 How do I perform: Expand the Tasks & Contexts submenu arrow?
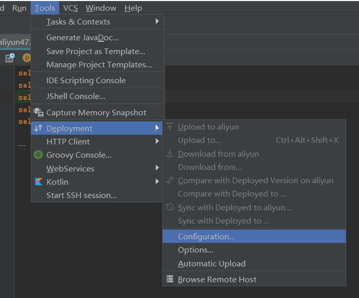(x=157, y=21)
